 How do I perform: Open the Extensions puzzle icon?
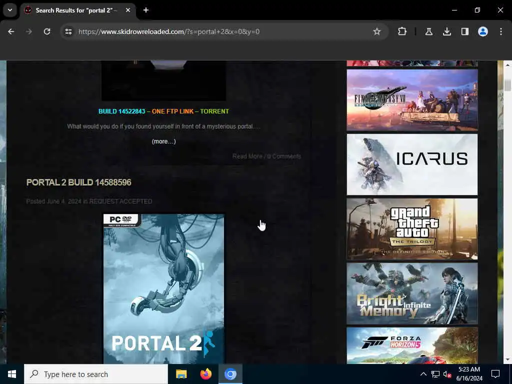coord(402,31)
